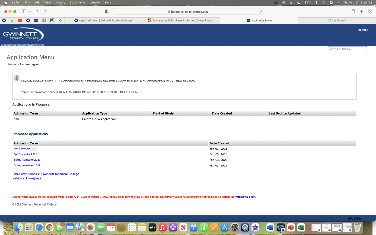Open the YouTube pinned tab
The height and width of the screenshot is (235, 376).
[20, 20]
